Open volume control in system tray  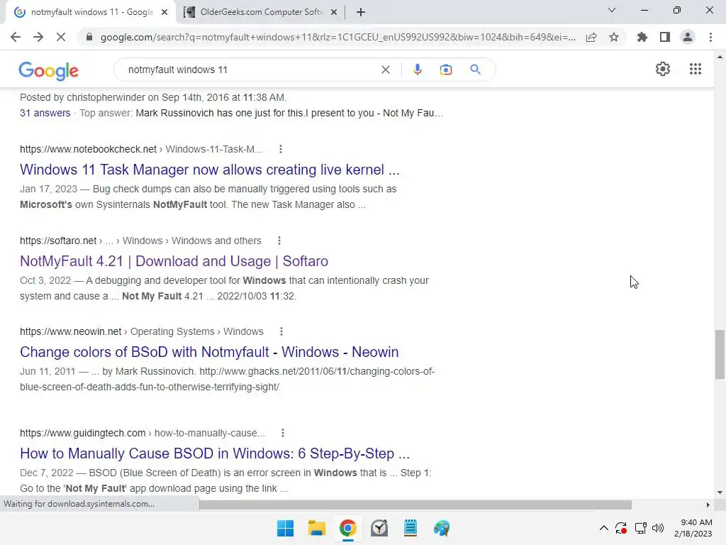(658, 528)
